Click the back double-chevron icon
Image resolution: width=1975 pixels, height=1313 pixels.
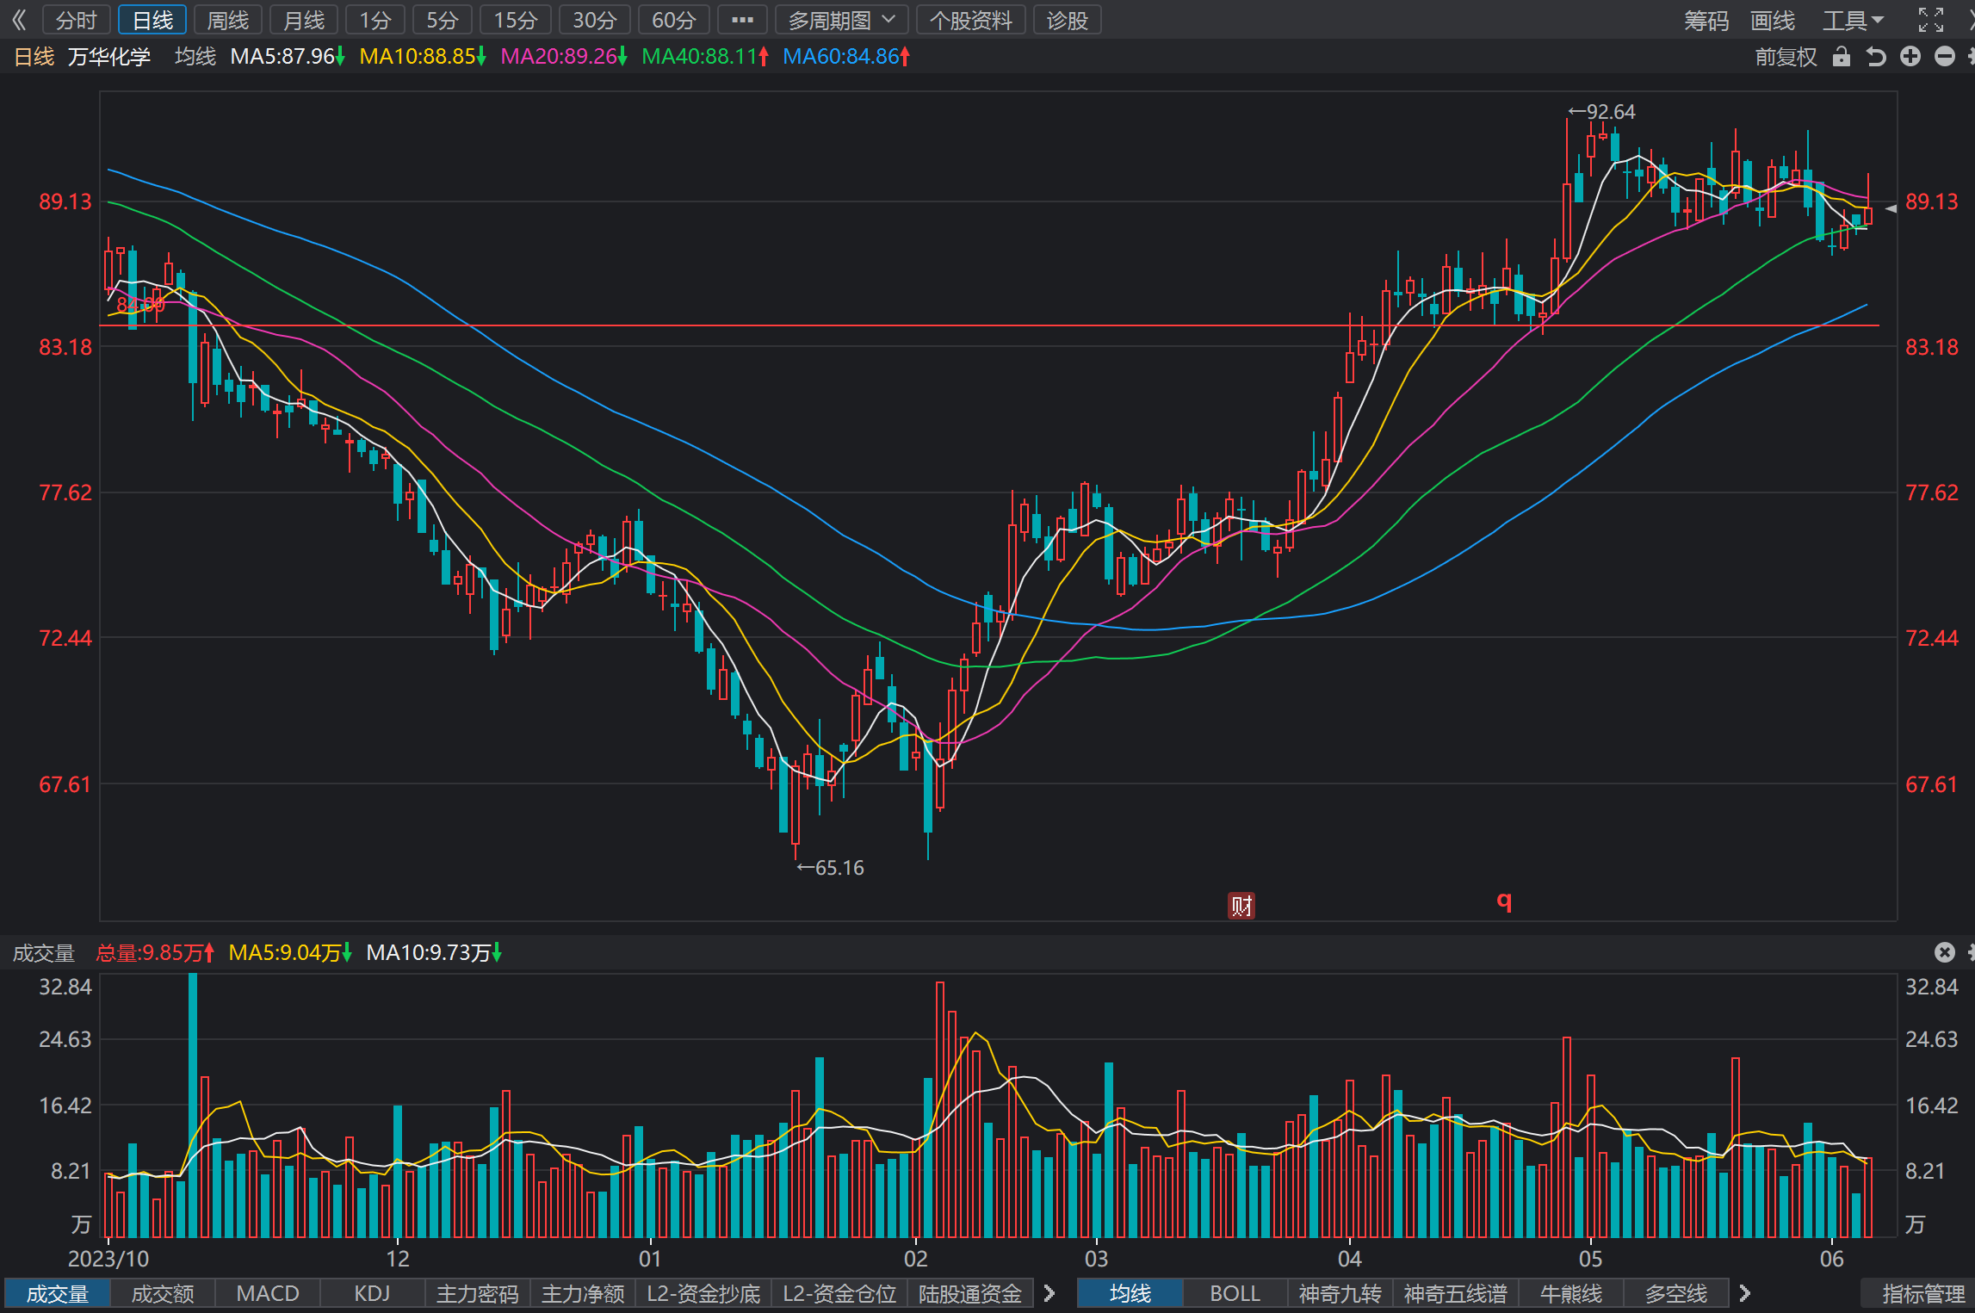19,20
